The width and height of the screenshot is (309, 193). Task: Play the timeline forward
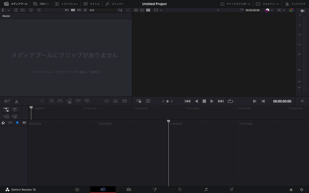point(212,101)
